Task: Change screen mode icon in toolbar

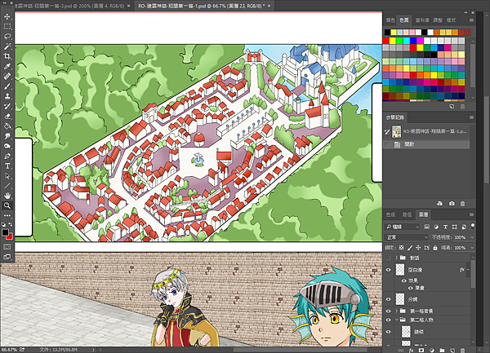Action: coord(7,257)
